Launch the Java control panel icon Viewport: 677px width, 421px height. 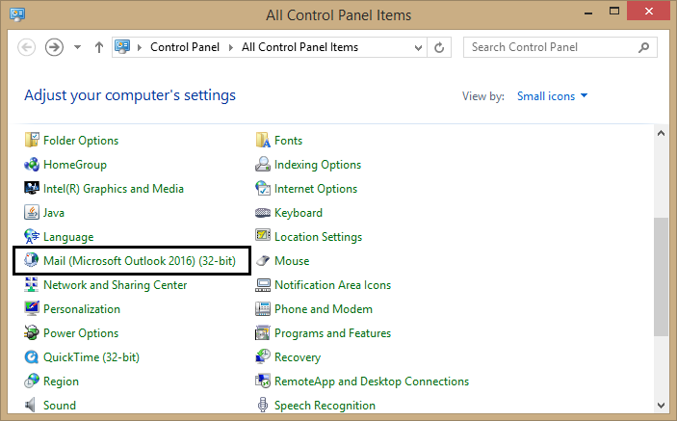pos(32,213)
